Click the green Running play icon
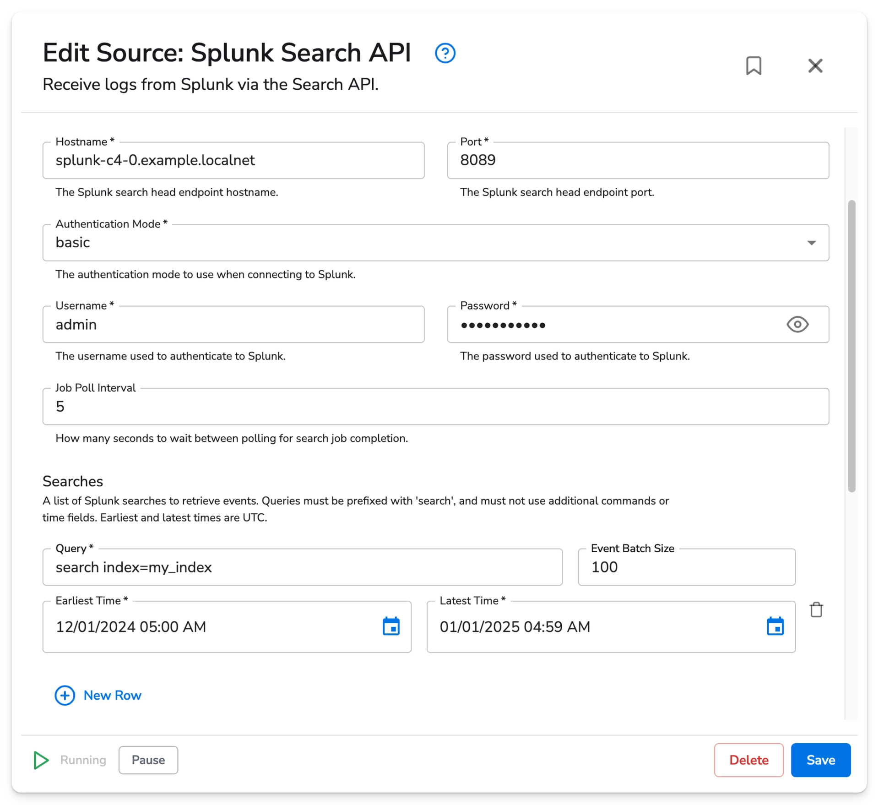 [41, 760]
